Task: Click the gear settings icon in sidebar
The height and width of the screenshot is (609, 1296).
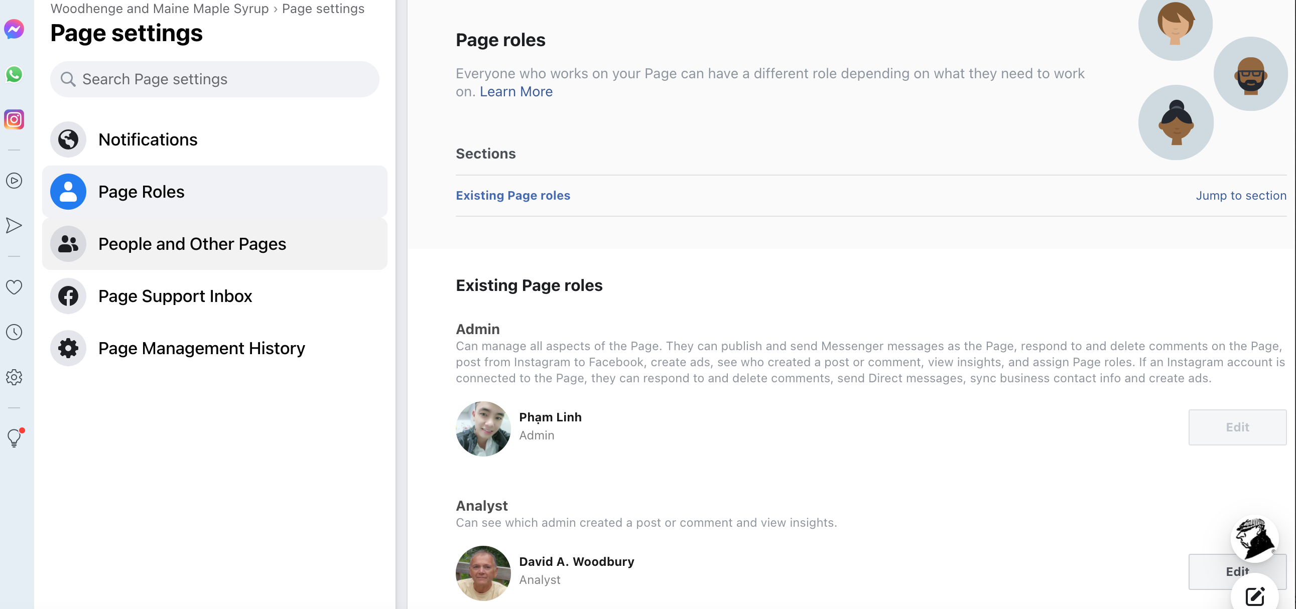Action: [14, 377]
